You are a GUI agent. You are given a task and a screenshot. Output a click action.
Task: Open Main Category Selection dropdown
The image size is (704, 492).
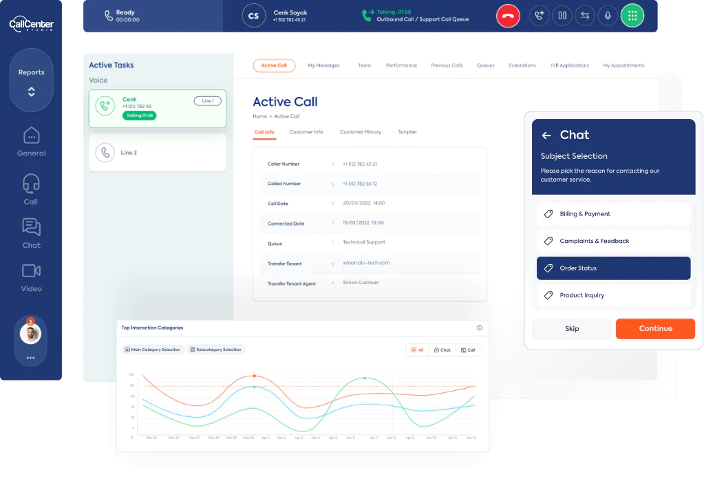click(151, 350)
